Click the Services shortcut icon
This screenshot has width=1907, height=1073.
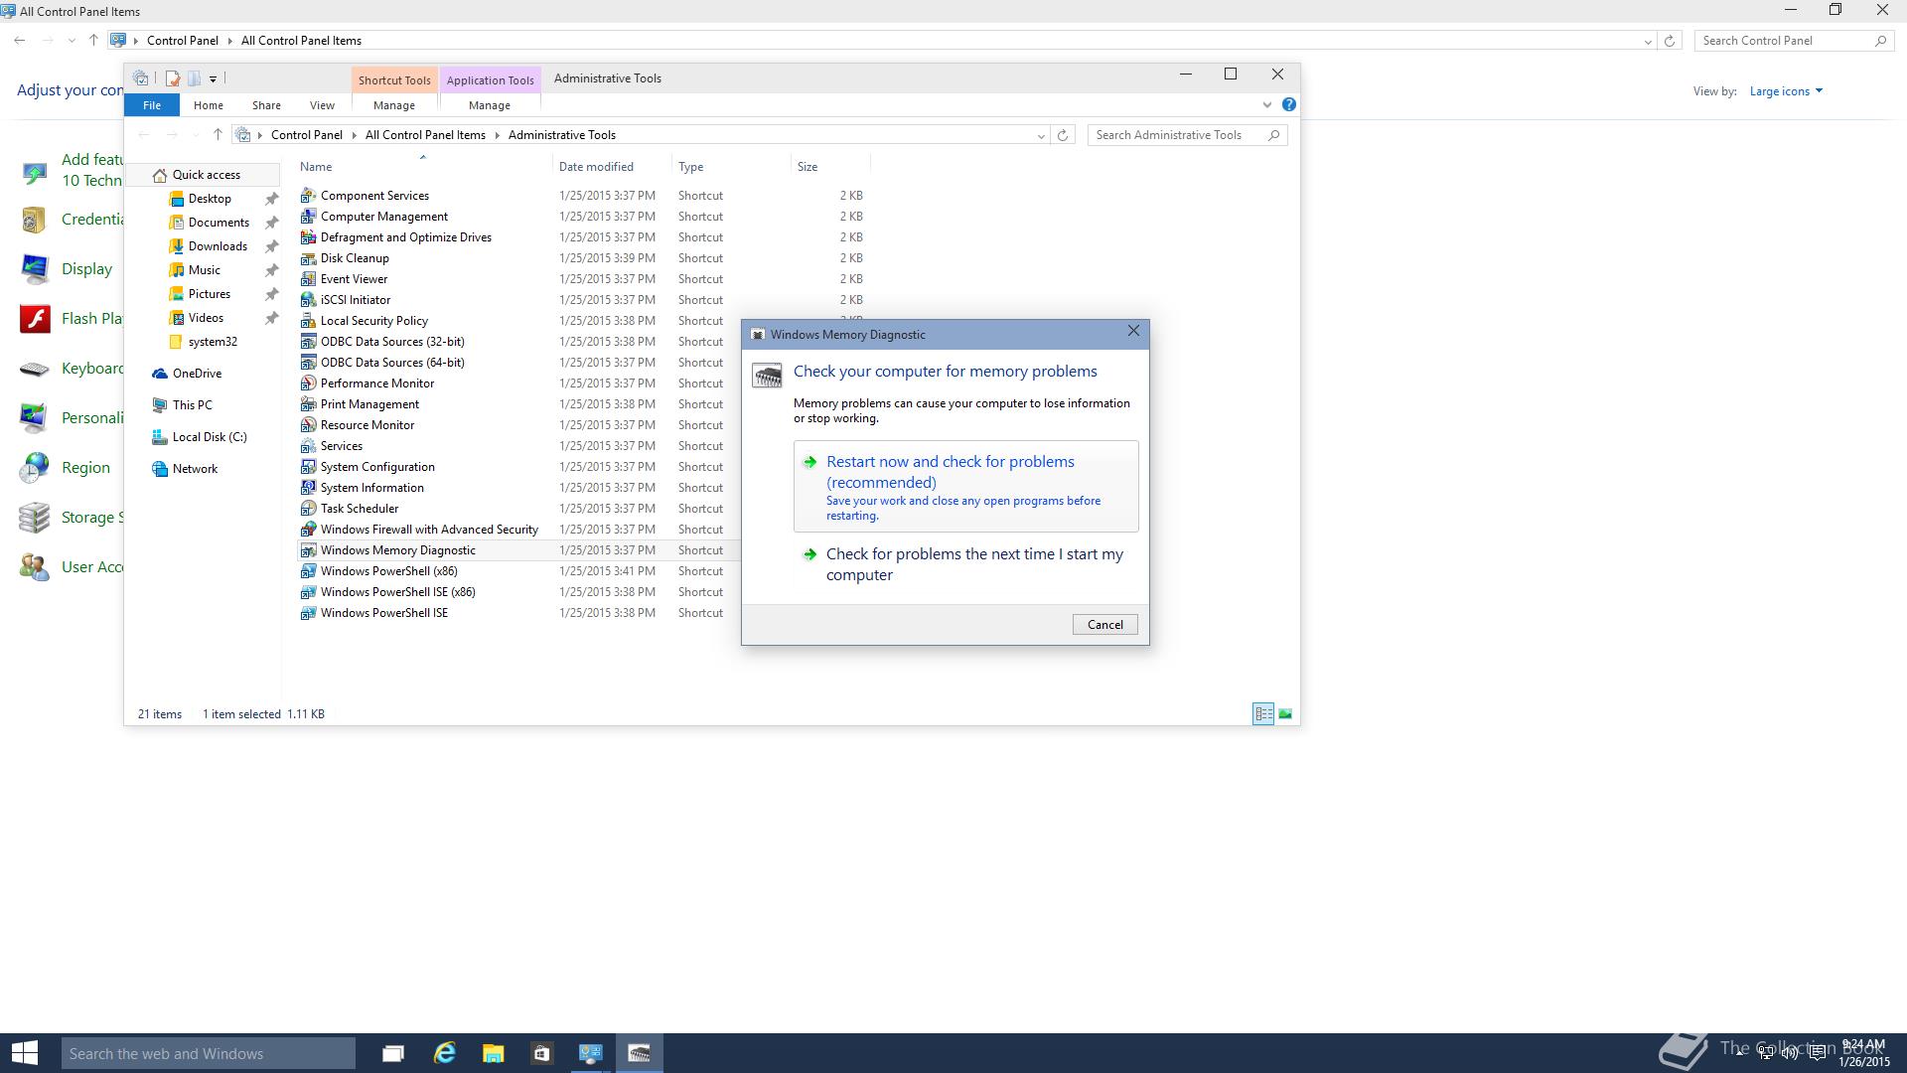tap(308, 446)
